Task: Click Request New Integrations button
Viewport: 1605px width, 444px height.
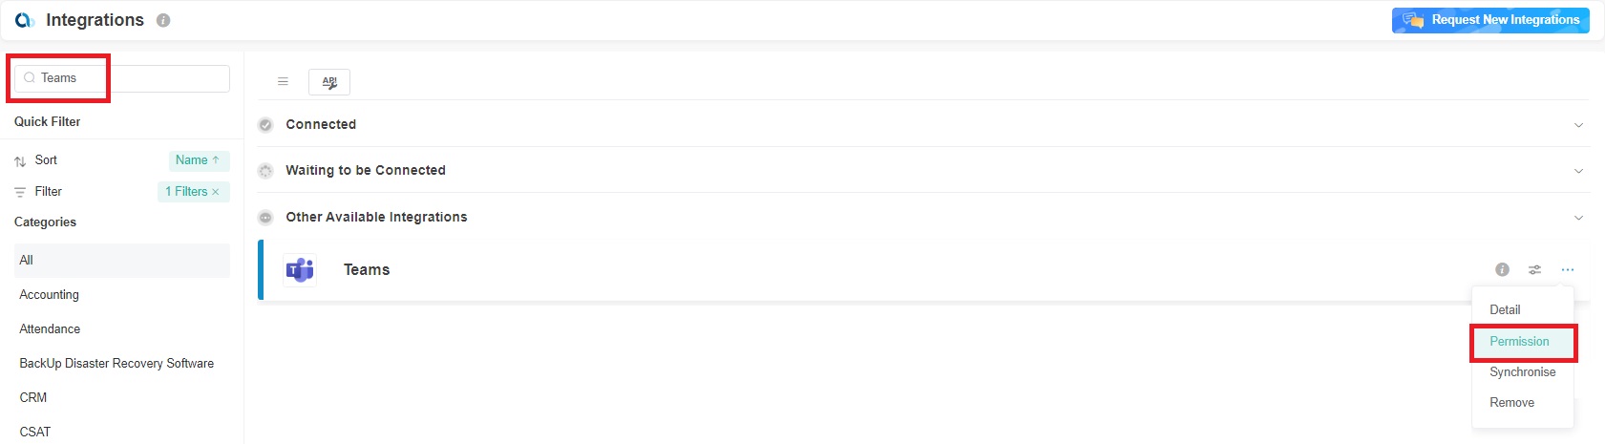Action: 1490,20
